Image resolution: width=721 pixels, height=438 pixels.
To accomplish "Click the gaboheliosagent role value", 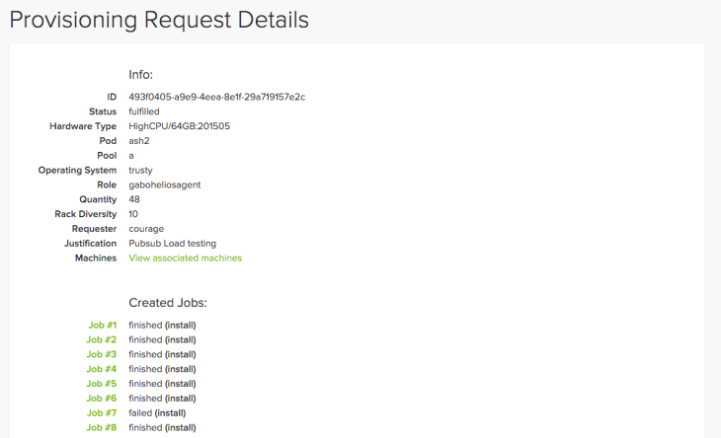I will (x=165, y=185).
